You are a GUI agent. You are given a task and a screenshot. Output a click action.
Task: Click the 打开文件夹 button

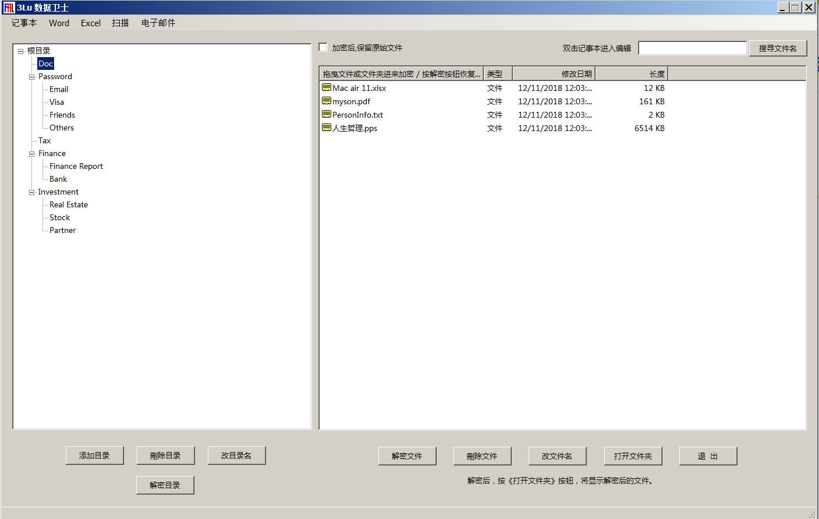633,456
